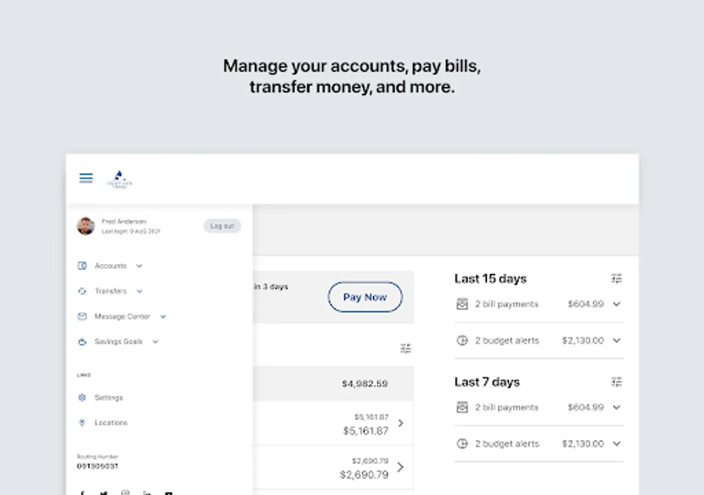Open filter settings for Last 15 days
The height and width of the screenshot is (495, 704).
pyautogui.click(x=617, y=278)
